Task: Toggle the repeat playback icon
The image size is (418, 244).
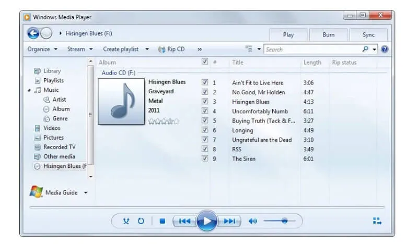Action: 141,221
